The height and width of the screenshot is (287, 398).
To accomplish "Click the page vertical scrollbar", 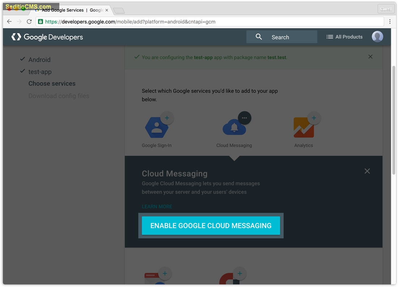I will pyautogui.click(x=394, y=120).
